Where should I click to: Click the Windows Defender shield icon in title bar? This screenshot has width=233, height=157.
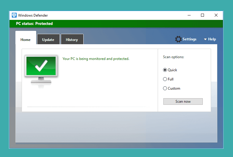[x=14, y=15]
